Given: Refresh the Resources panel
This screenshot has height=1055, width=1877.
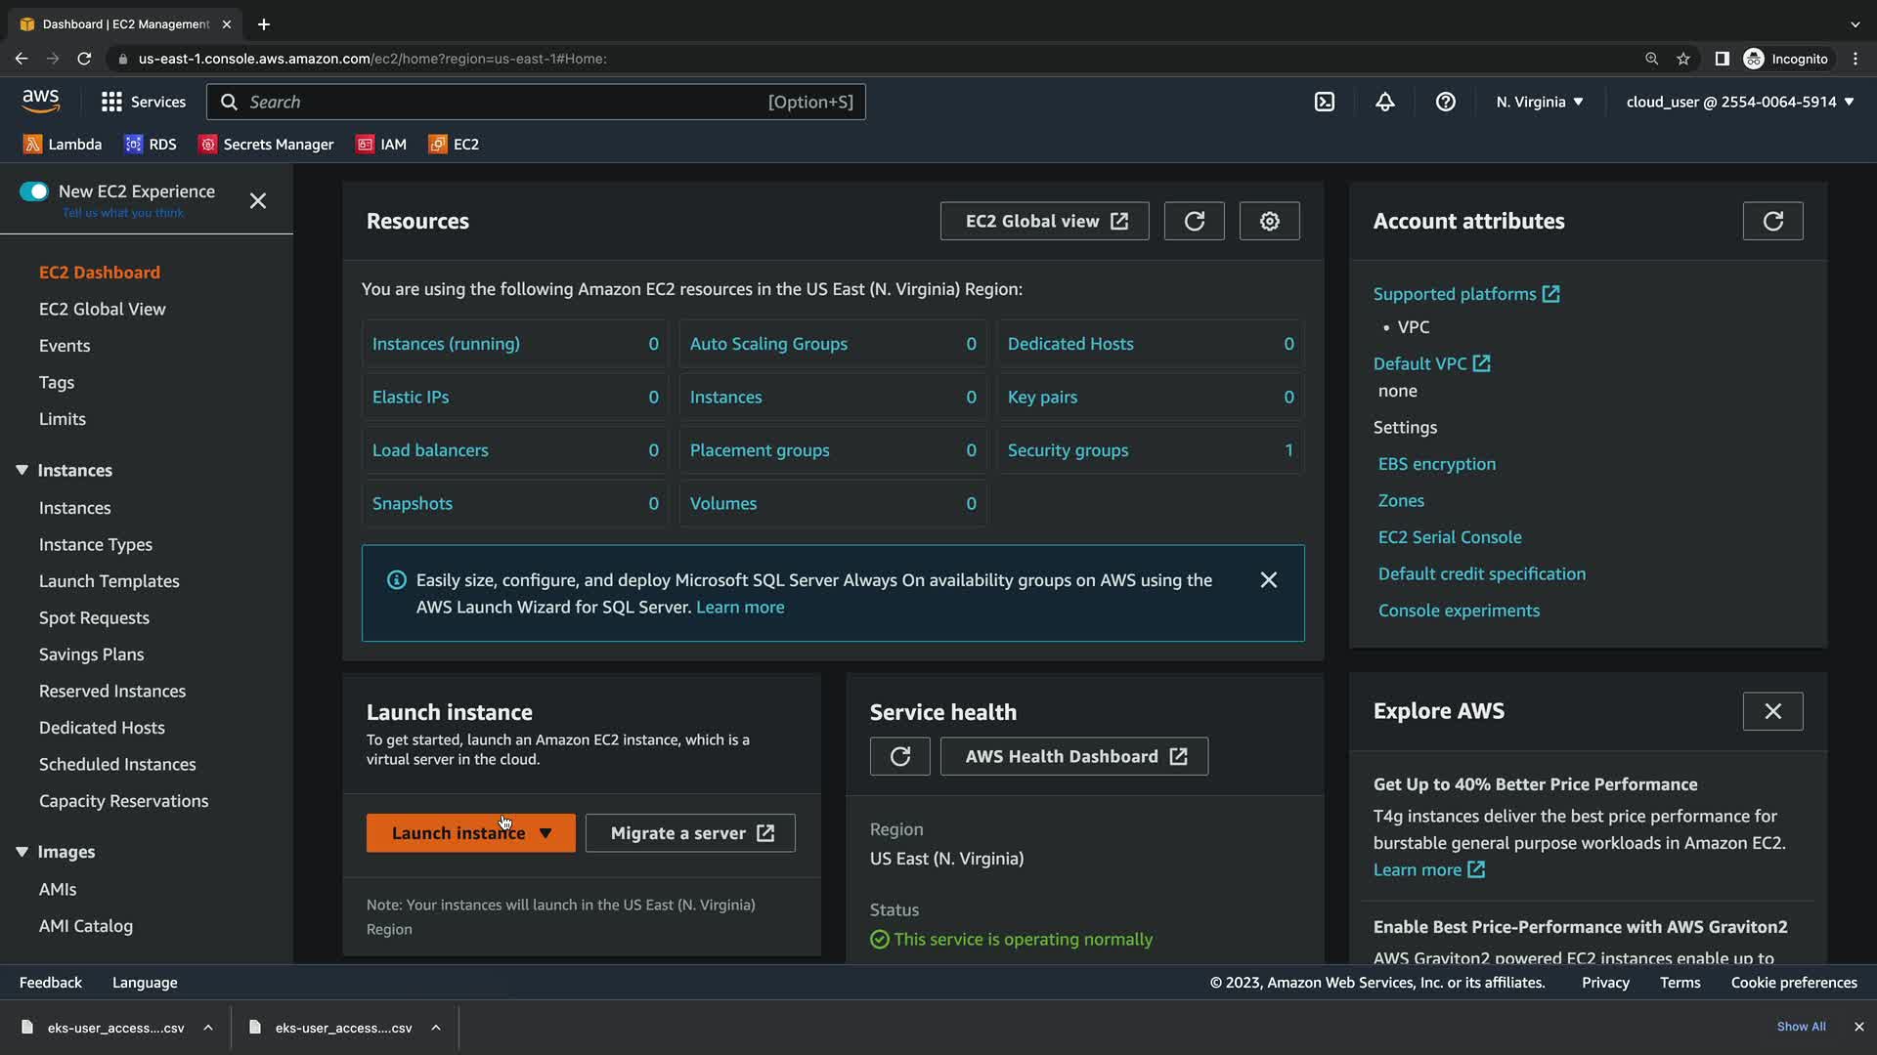Looking at the screenshot, I should point(1194,221).
